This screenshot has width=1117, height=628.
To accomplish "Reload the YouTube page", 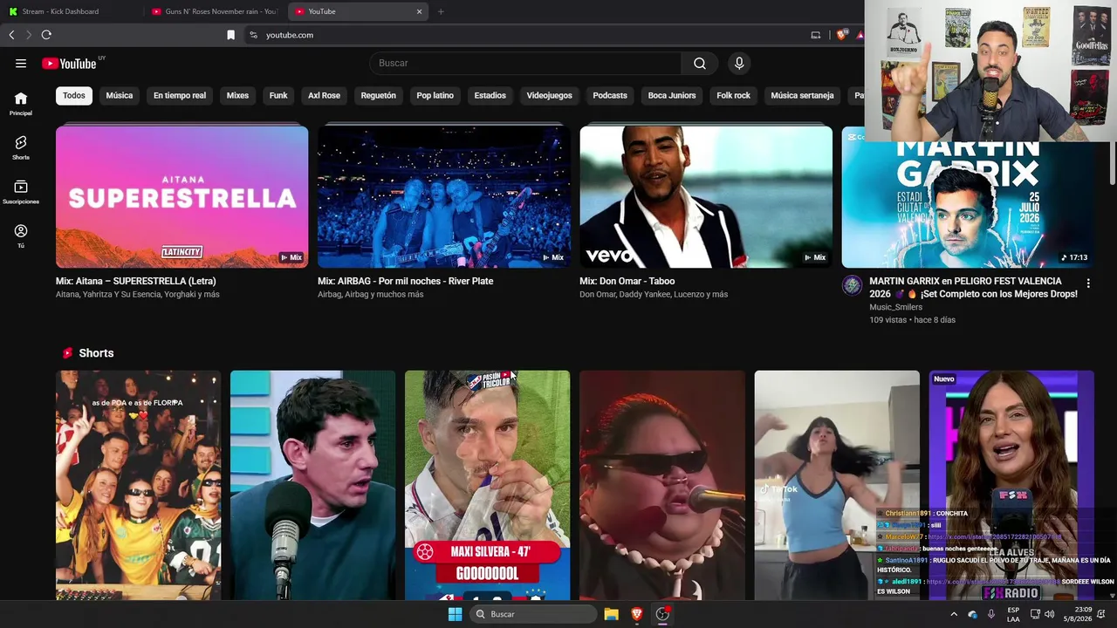I will click(46, 35).
